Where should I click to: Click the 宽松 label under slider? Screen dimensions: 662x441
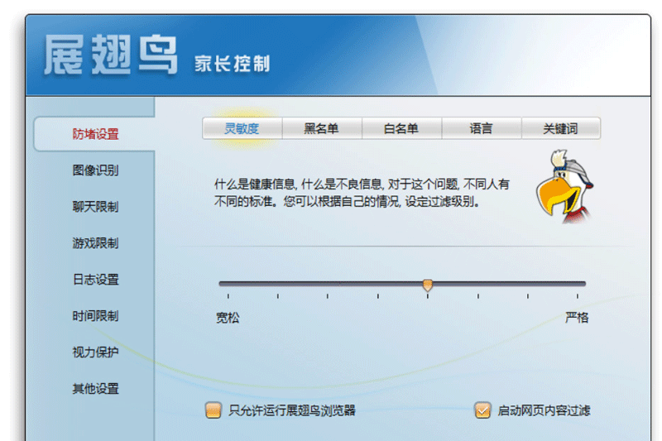tap(228, 318)
